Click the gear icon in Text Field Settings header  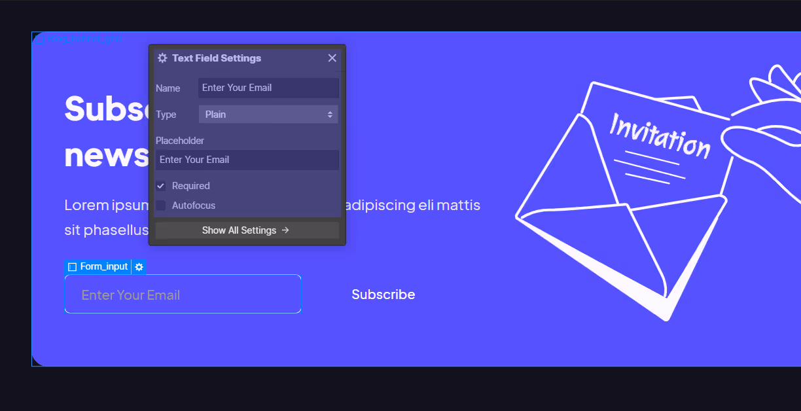tap(162, 58)
